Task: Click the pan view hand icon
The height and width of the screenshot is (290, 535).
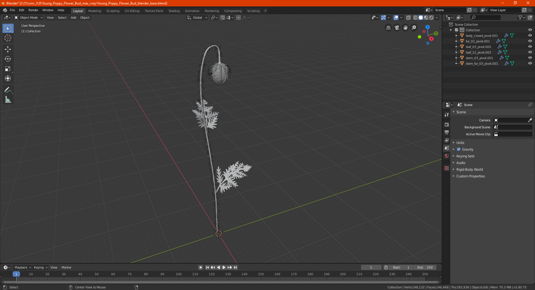Action: click(x=405, y=28)
